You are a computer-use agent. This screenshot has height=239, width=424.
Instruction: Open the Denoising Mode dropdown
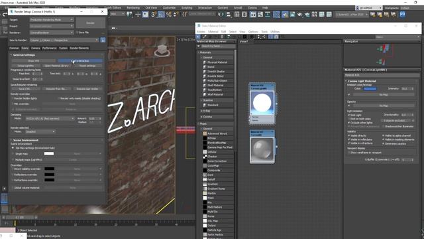click(50, 119)
